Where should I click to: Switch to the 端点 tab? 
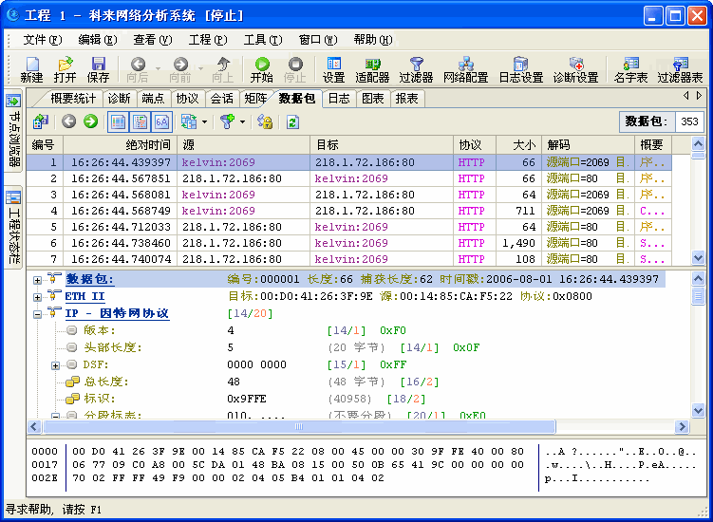153,99
